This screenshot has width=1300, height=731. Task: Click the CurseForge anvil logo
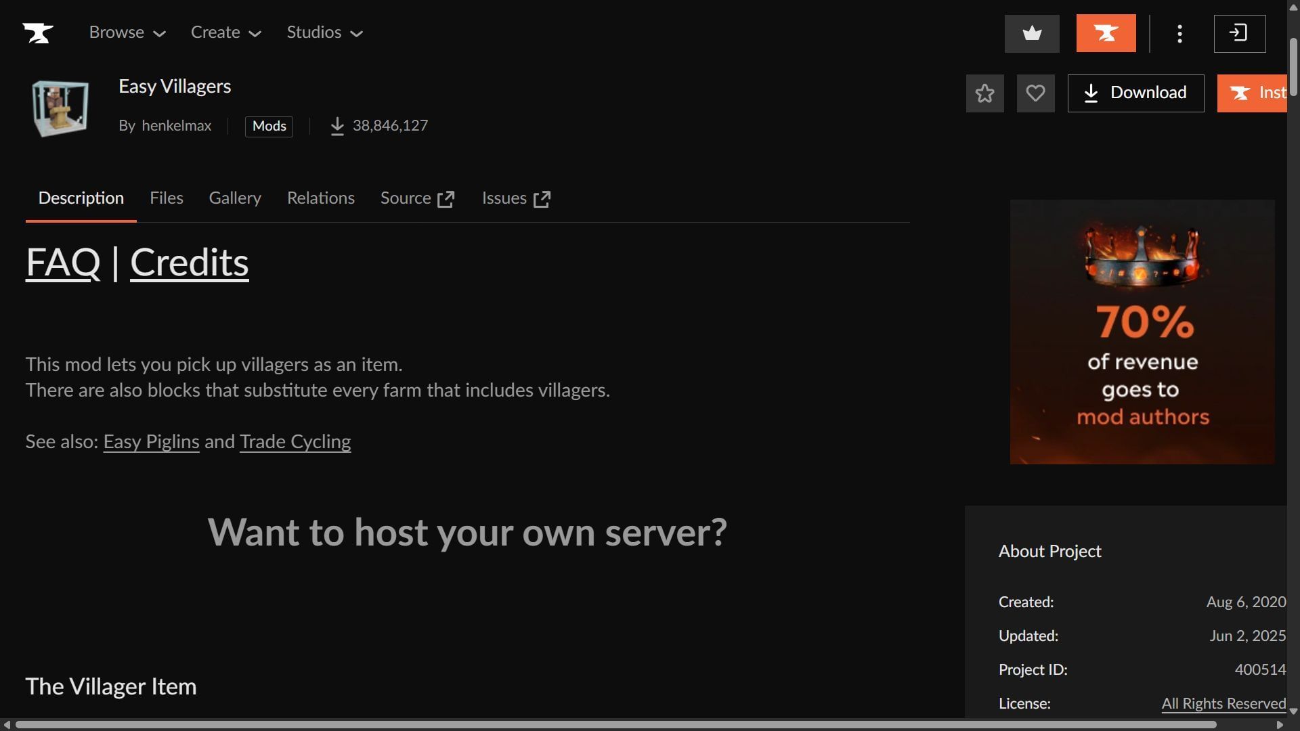pyautogui.click(x=38, y=32)
